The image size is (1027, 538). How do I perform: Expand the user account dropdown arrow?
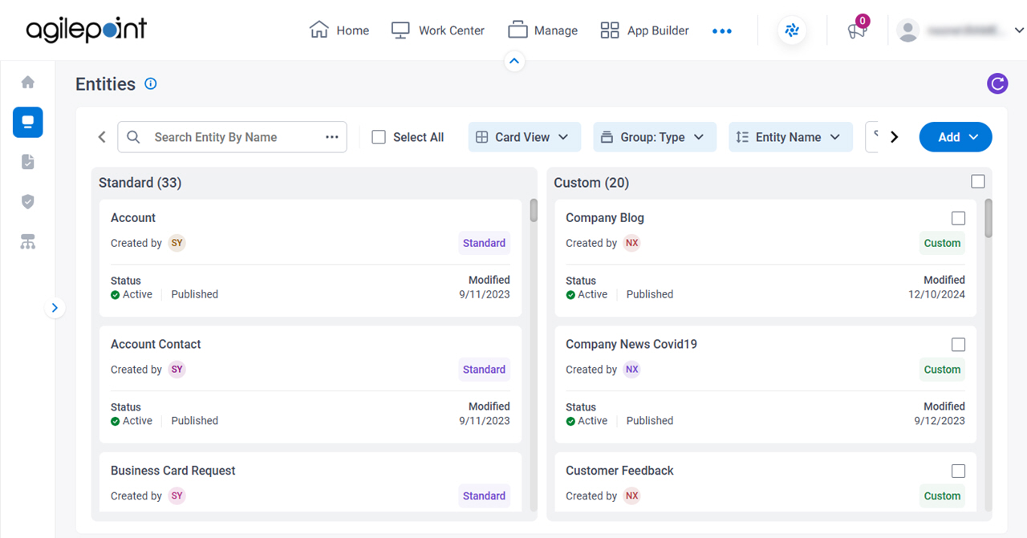1019,30
